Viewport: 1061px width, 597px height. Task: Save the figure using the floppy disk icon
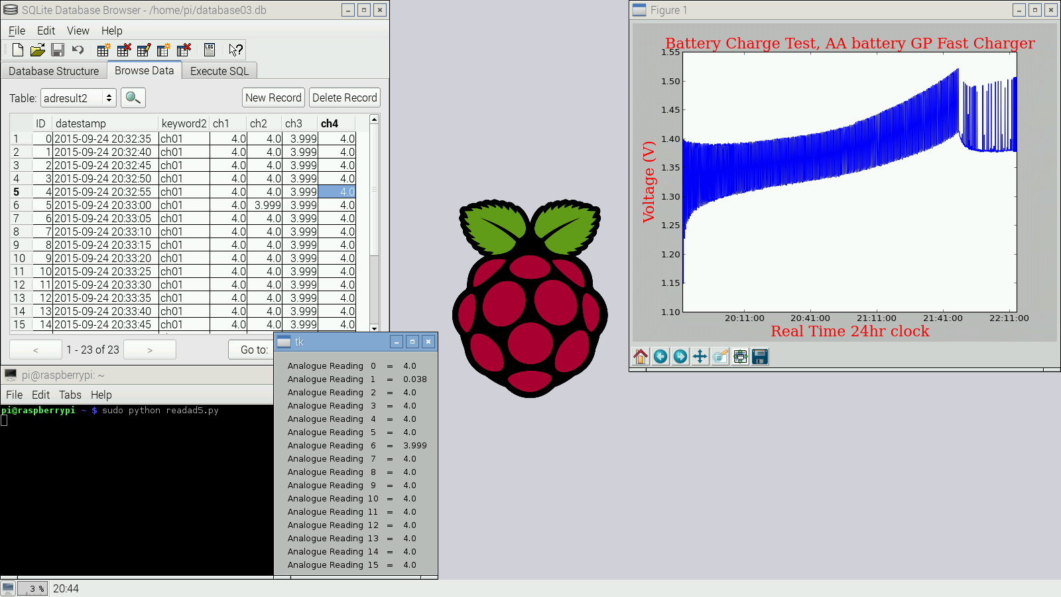click(x=760, y=356)
